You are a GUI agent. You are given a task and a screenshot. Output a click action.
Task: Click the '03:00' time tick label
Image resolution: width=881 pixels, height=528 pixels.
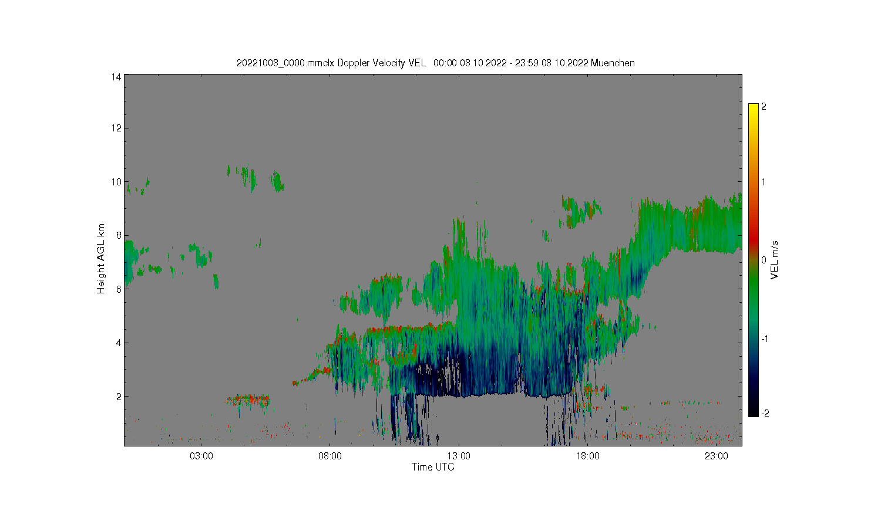201,456
